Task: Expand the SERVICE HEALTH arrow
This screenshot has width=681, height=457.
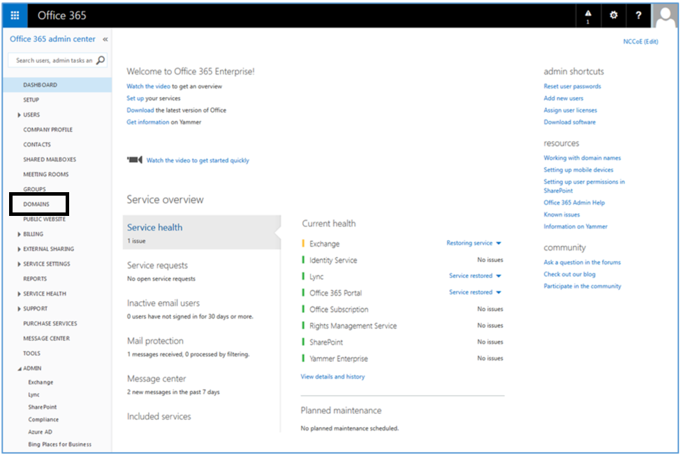Action: click(19, 294)
